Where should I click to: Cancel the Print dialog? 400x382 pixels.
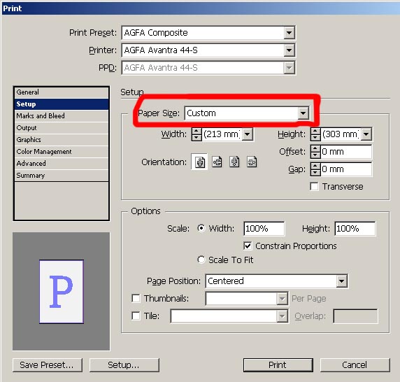tap(355, 365)
